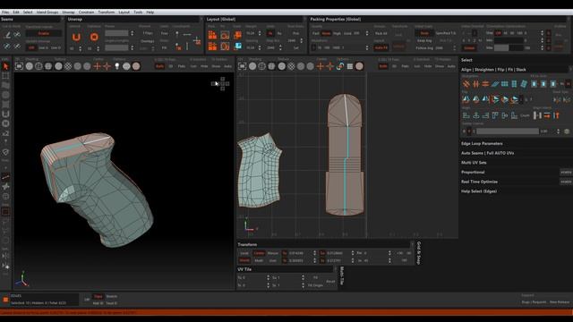
Task: Select Local mode in Transform panel
Action: tap(244, 253)
